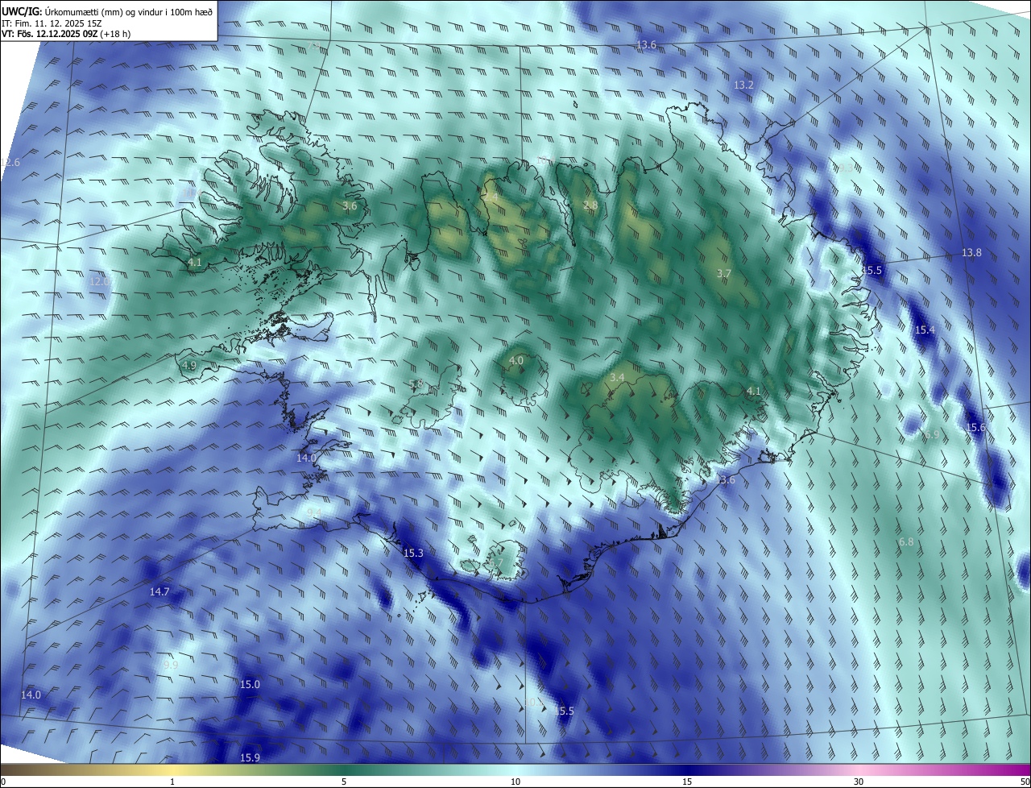Click the 2.8 value label
The height and width of the screenshot is (788, 1031).
(x=590, y=205)
